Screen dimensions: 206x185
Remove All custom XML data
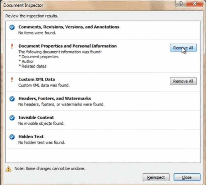pyautogui.click(x=183, y=81)
